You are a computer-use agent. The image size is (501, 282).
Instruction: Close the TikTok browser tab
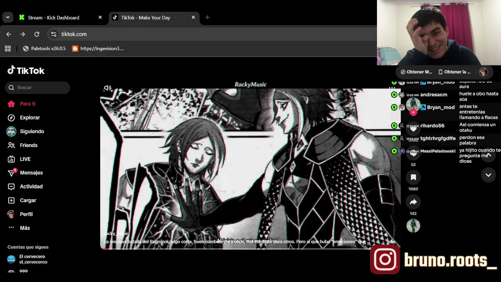tap(193, 18)
